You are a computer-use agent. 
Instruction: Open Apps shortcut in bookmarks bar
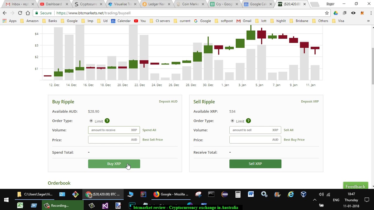coord(10,21)
